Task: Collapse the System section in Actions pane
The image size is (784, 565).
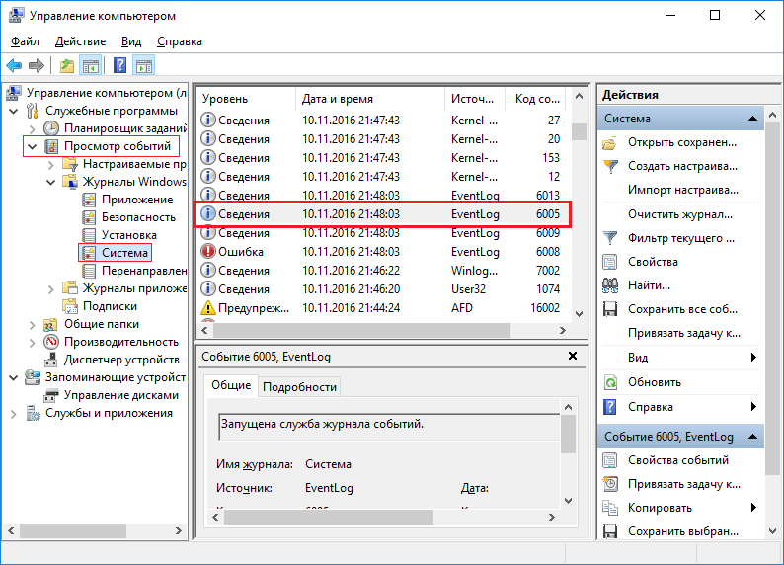Action: (x=754, y=119)
